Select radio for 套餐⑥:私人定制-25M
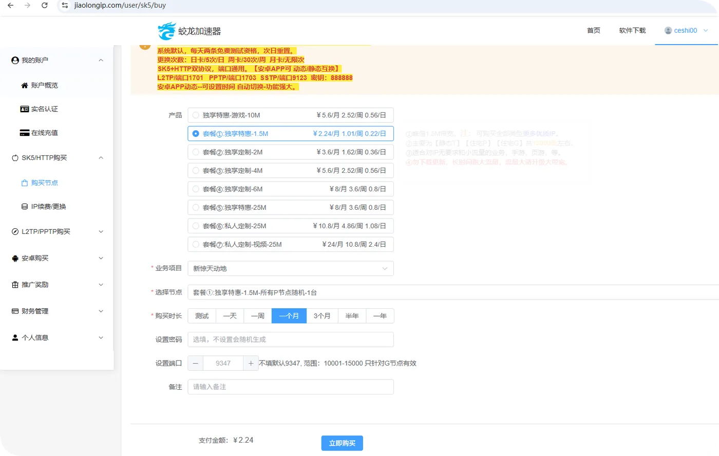Viewport: 719px width, 456px height. (196, 226)
